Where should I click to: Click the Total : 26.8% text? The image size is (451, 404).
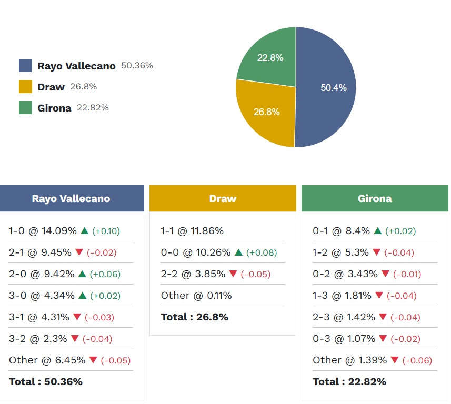point(194,317)
